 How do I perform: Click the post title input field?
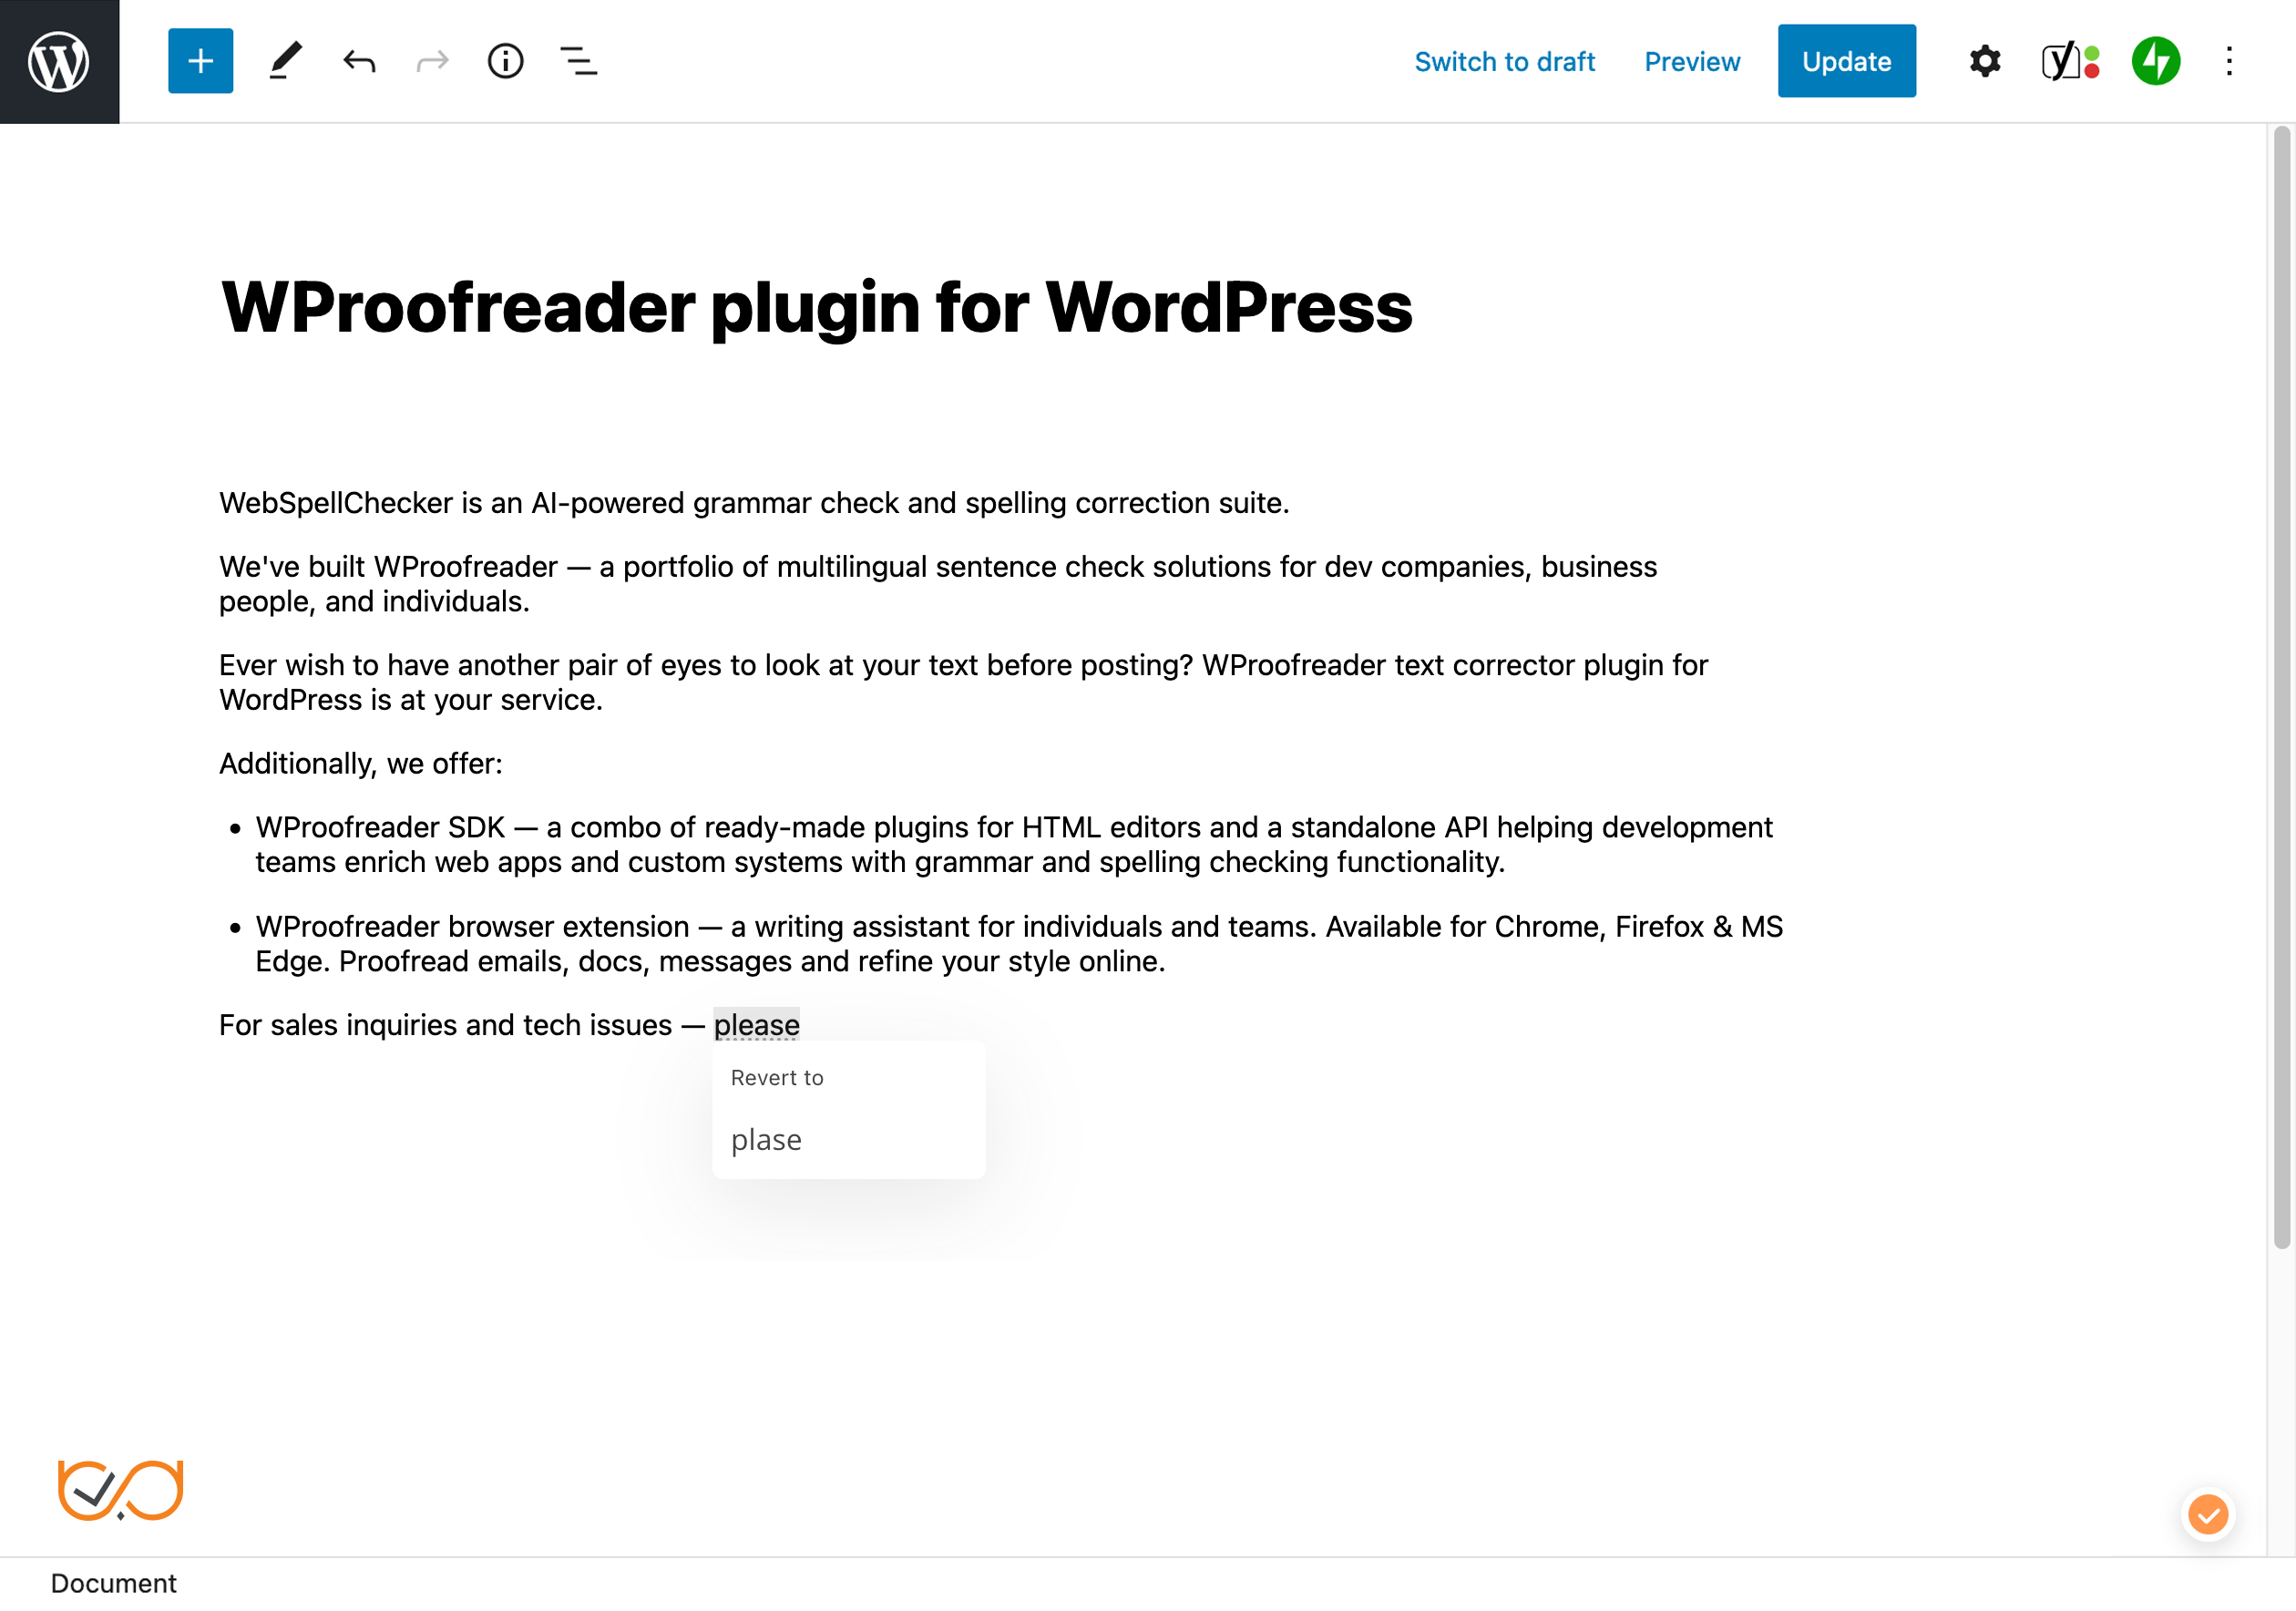815,305
